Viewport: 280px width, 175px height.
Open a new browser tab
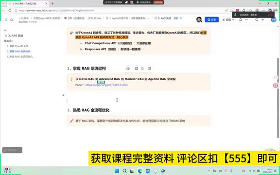tap(52, 3)
